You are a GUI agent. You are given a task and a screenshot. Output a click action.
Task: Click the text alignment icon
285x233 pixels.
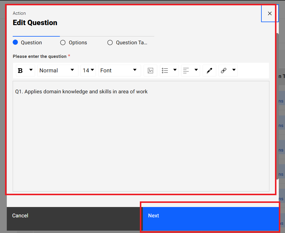coord(186,71)
